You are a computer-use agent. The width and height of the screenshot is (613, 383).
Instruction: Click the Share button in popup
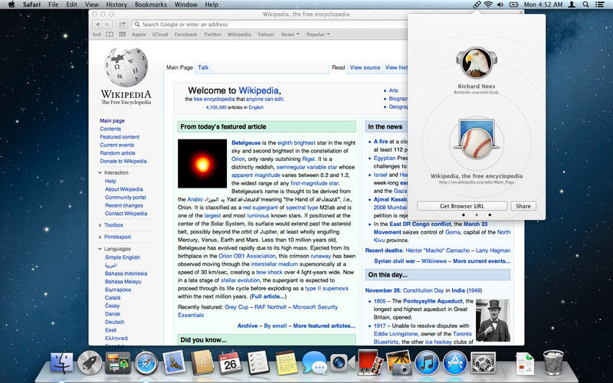pyautogui.click(x=523, y=206)
